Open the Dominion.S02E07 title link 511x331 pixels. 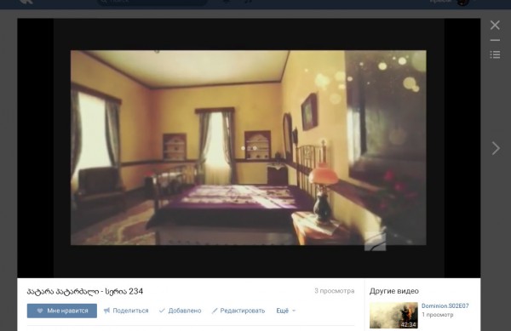[445, 306]
